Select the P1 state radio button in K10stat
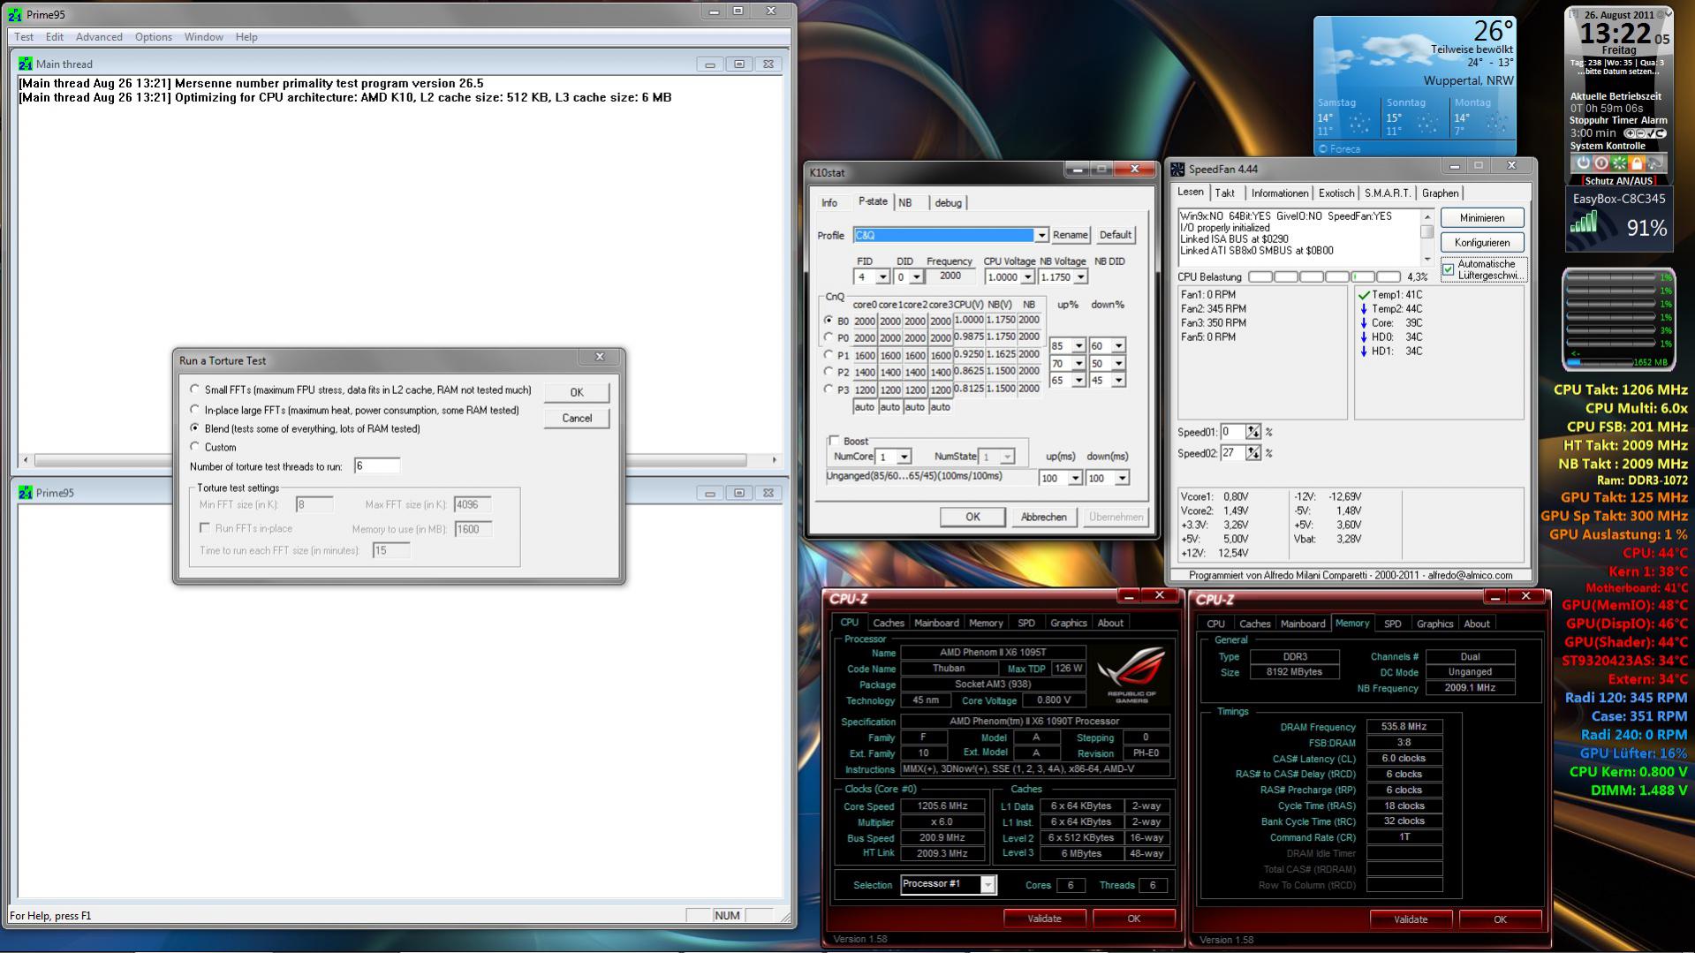This screenshot has width=1695, height=953. [x=829, y=355]
